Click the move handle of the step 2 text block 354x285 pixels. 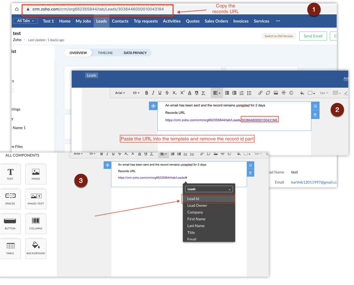153,106
